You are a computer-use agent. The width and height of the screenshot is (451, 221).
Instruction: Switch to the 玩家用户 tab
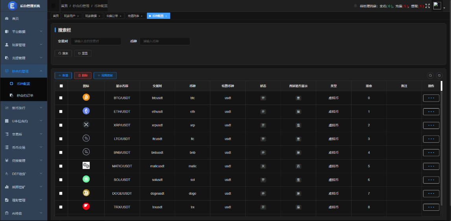pyautogui.click(x=70, y=16)
